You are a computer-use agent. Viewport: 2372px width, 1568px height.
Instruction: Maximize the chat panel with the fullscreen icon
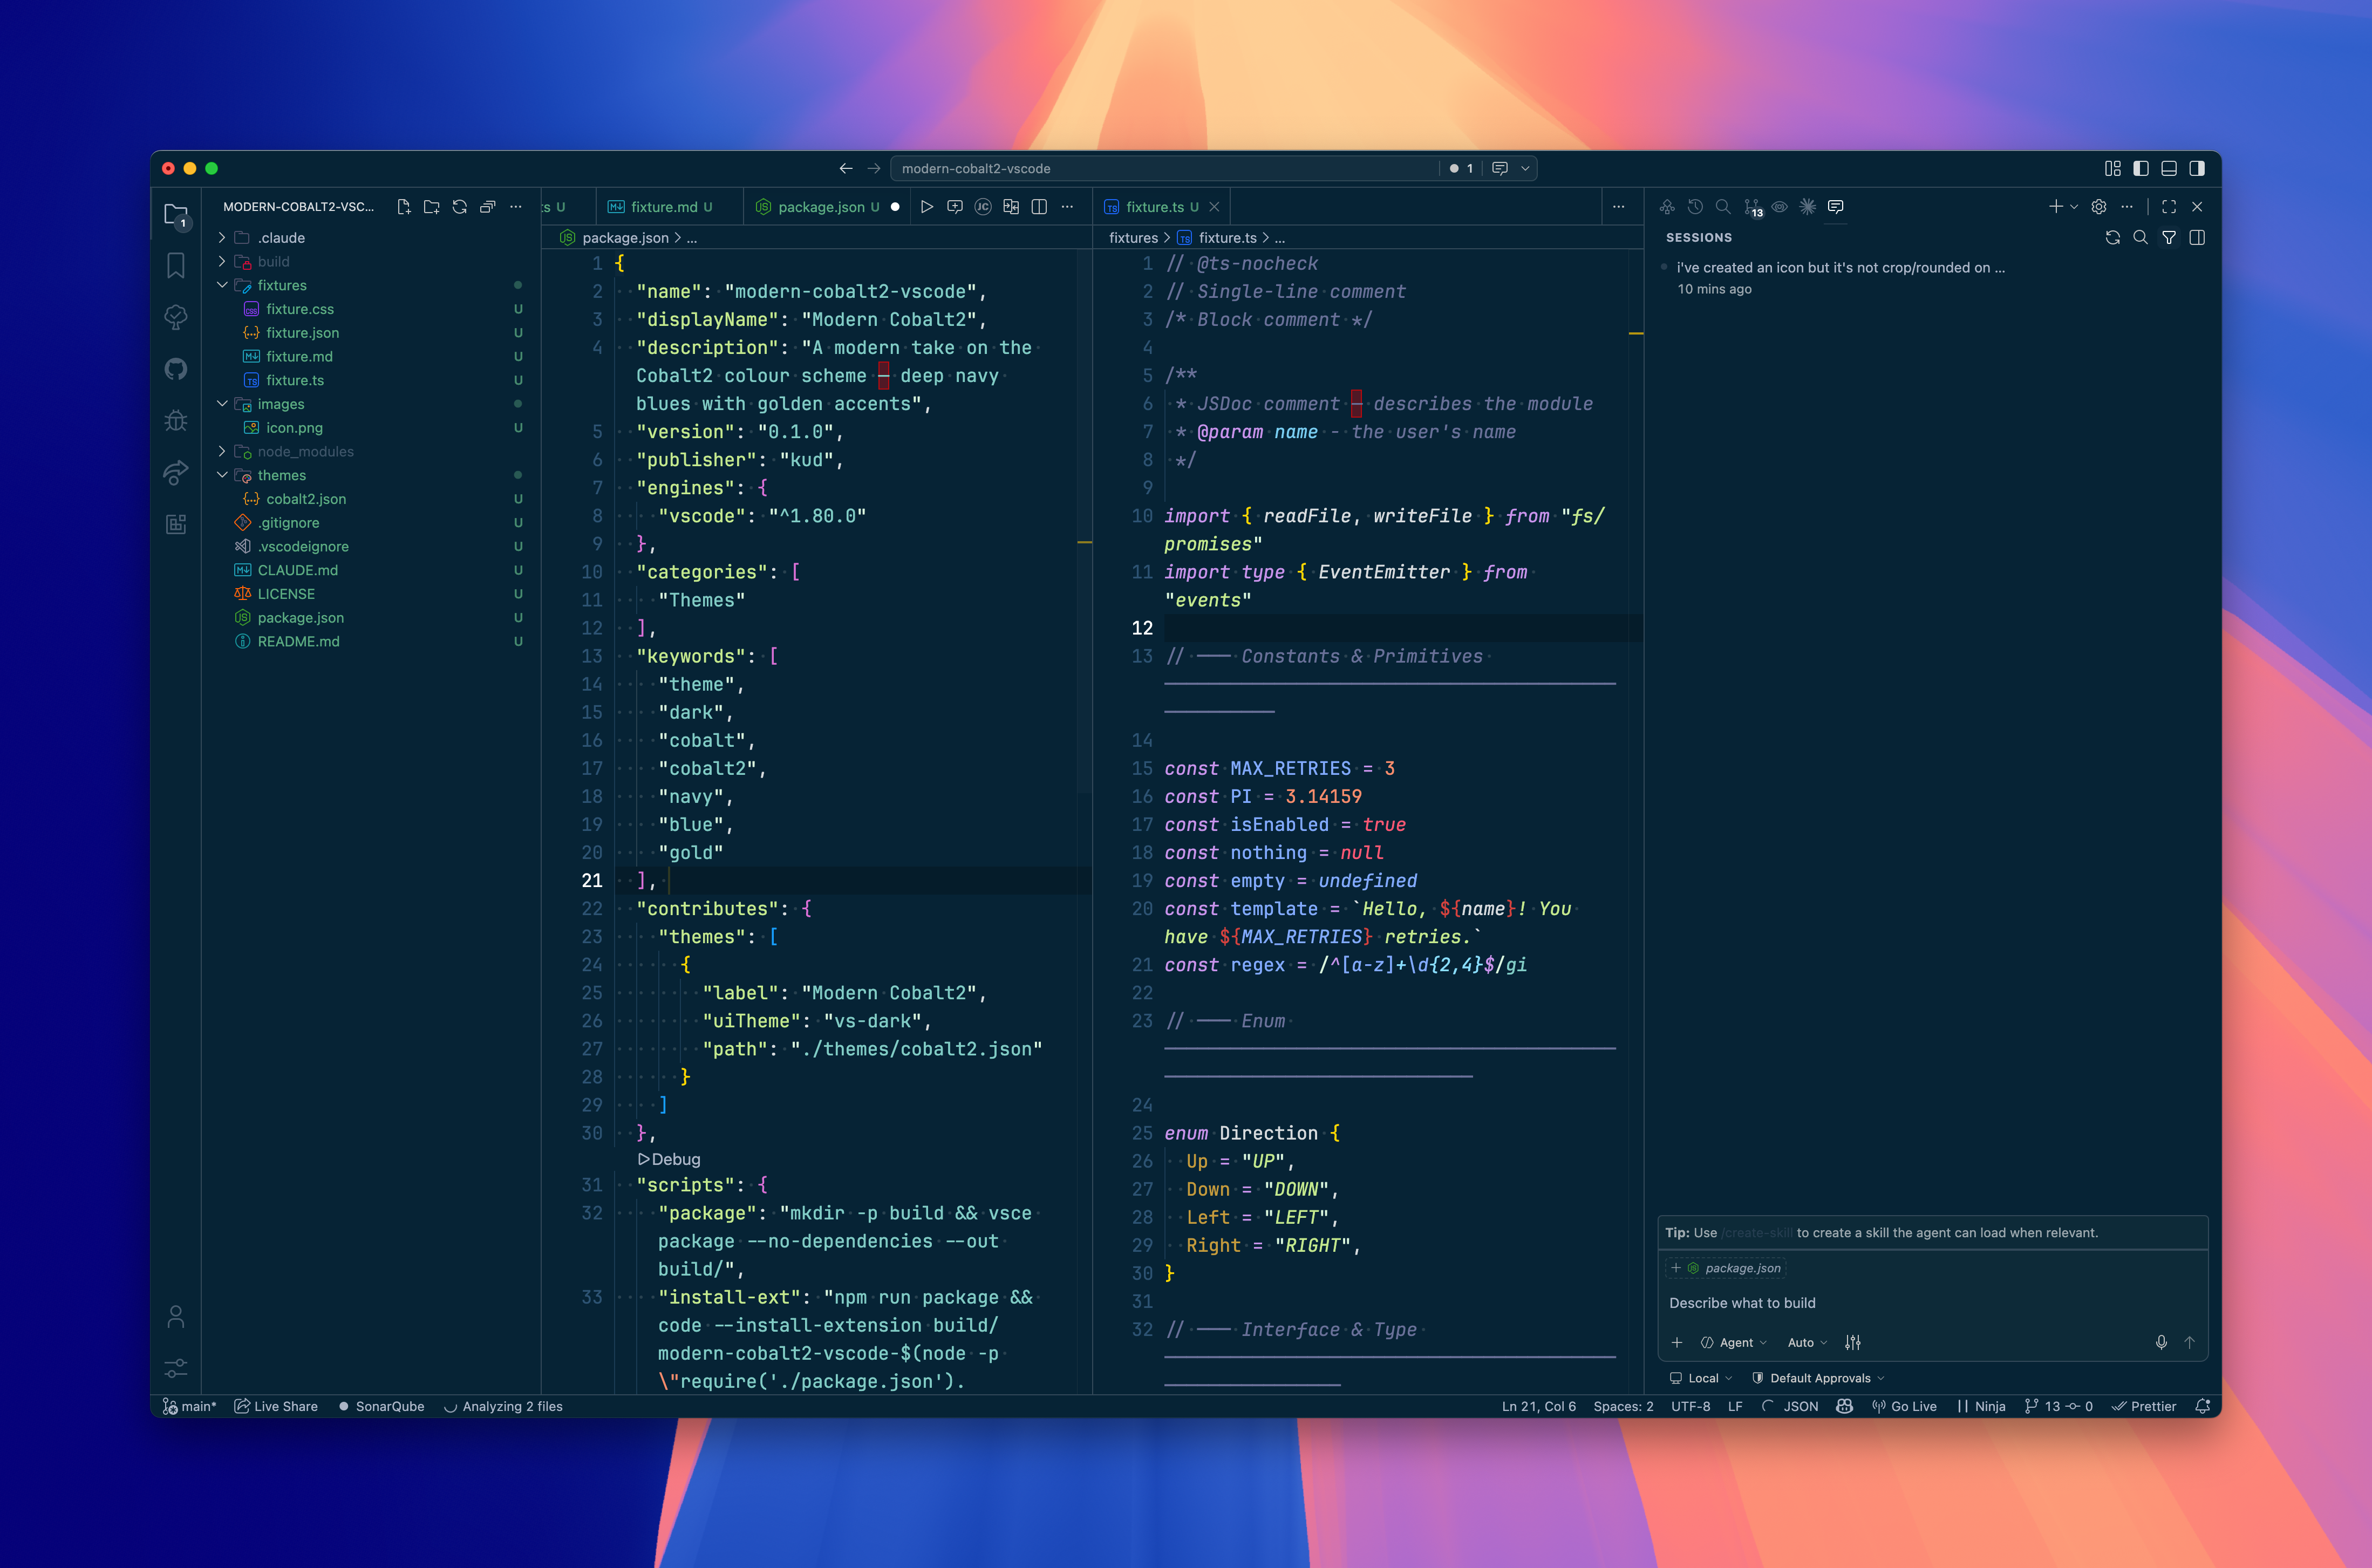click(x=2169, y=207)
